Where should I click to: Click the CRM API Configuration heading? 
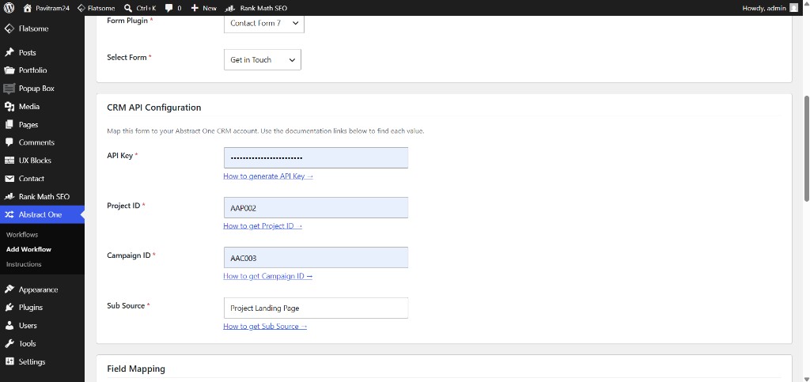(x=154, y=108)
